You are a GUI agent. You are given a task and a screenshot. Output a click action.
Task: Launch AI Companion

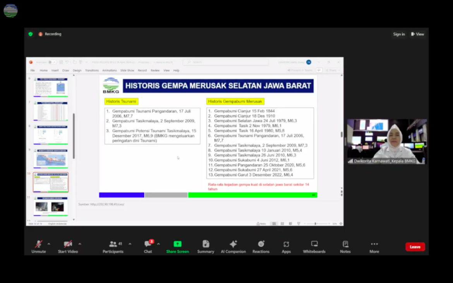(x=233, y=244)
